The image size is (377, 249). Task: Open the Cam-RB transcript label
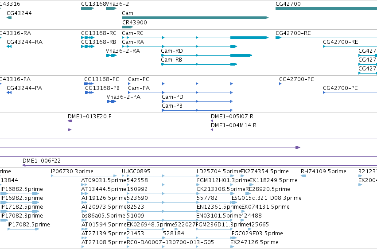[171, 60]
